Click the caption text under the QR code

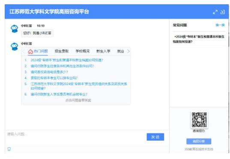coord(199,131)
